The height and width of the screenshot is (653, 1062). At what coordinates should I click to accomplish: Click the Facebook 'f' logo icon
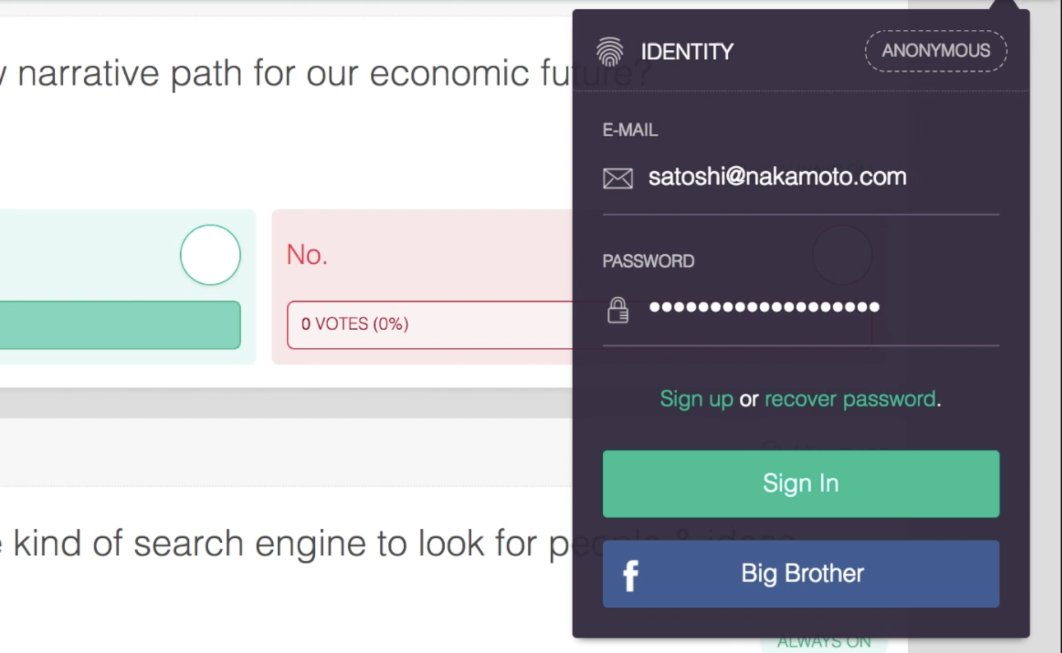click(630, 575)
